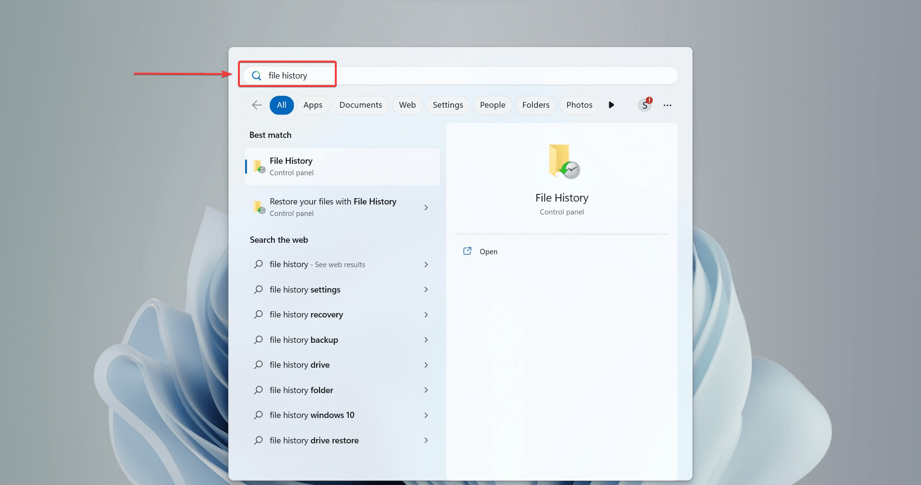Click Open in the File History preview pane
921x485 pixels.
pyautogui.click(x=488, y=251)
